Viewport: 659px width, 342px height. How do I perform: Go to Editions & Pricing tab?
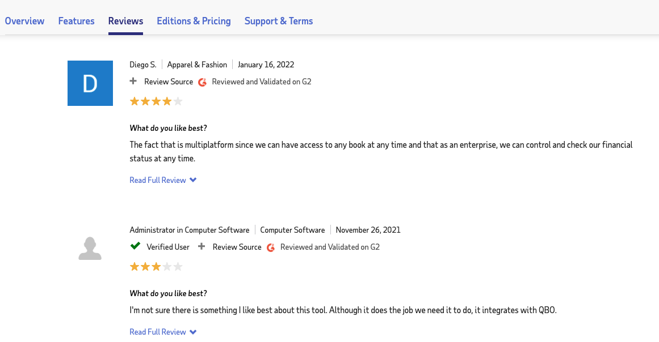pos(194,21)
